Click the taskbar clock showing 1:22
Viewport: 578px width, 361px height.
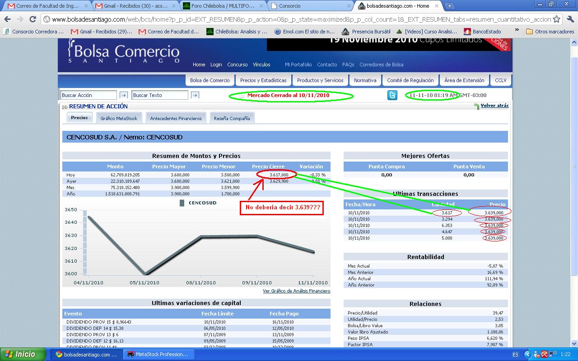coord(565,355)
